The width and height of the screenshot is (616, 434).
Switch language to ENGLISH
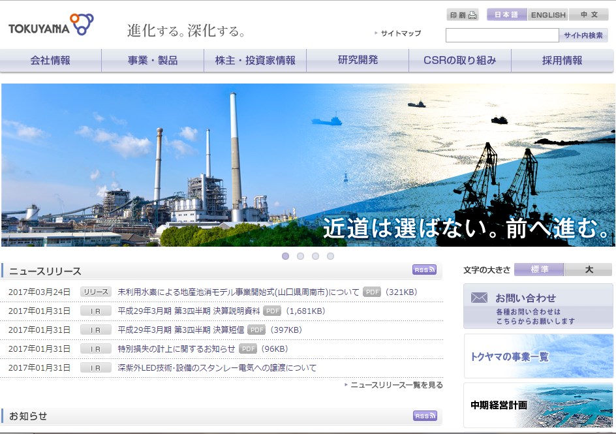pos(548,15)
